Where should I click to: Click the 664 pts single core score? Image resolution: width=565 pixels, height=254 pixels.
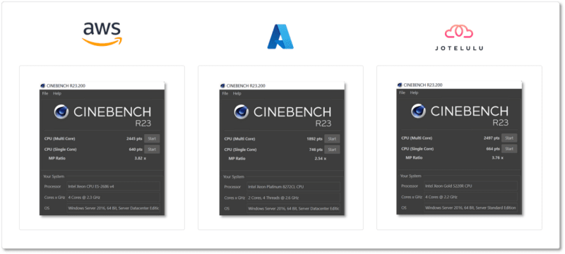[x=492, y=149]
